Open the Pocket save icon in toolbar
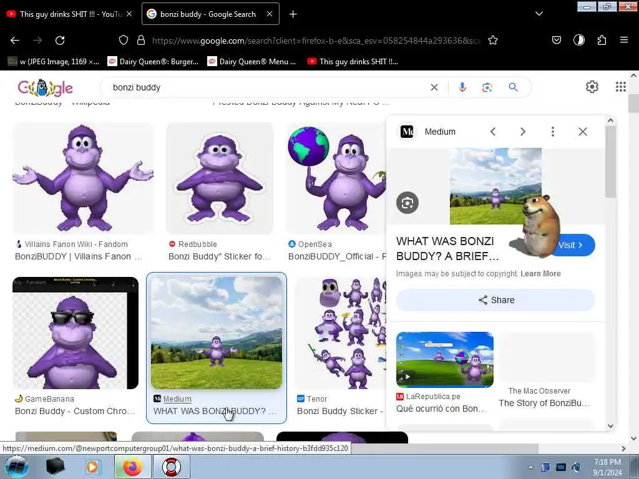This screenshot has width=639, height=479. point(556,40)
